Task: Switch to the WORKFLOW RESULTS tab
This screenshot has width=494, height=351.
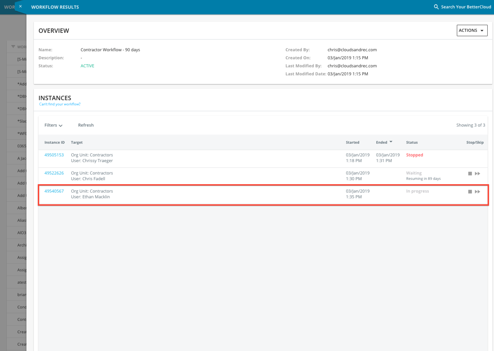Action: [x=55, y=7]
